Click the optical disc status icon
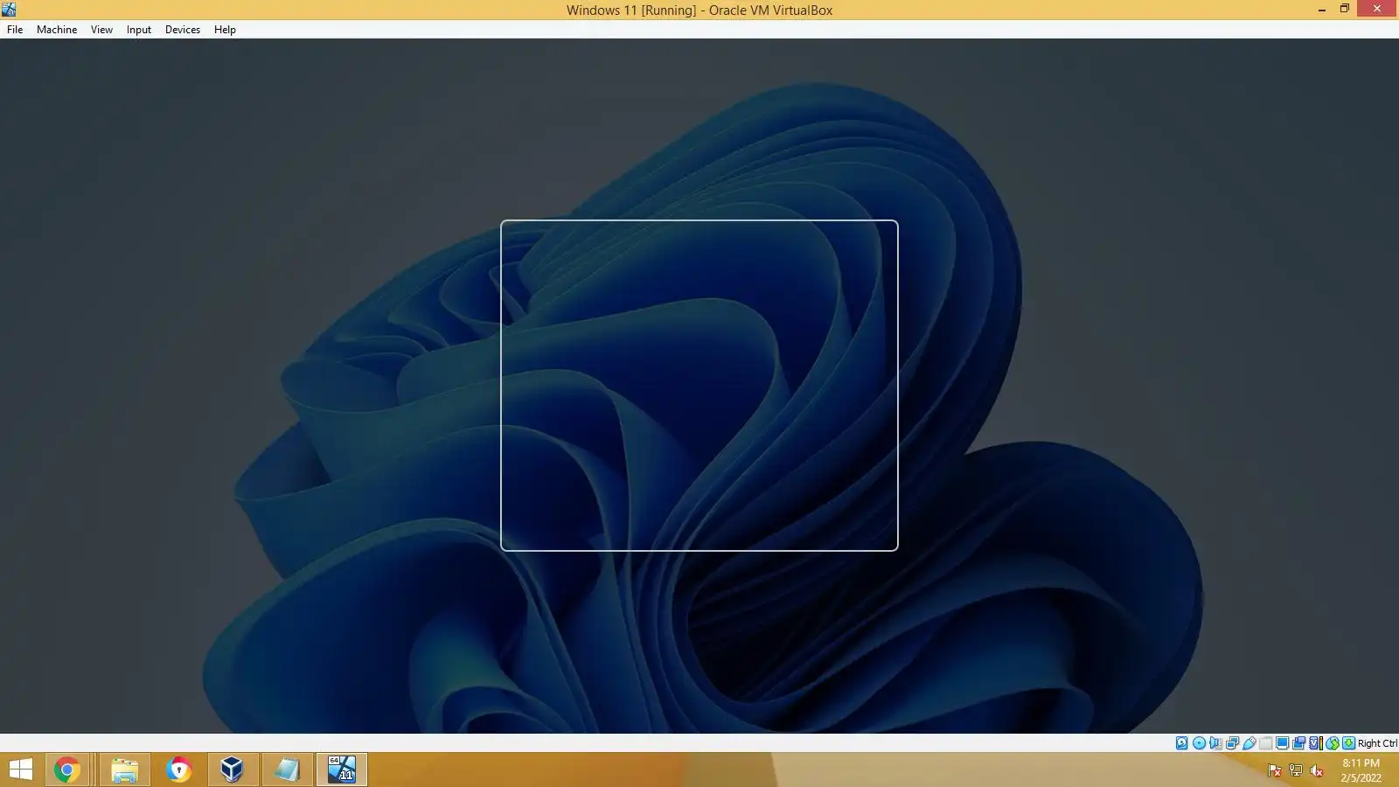 point(1199,743)
